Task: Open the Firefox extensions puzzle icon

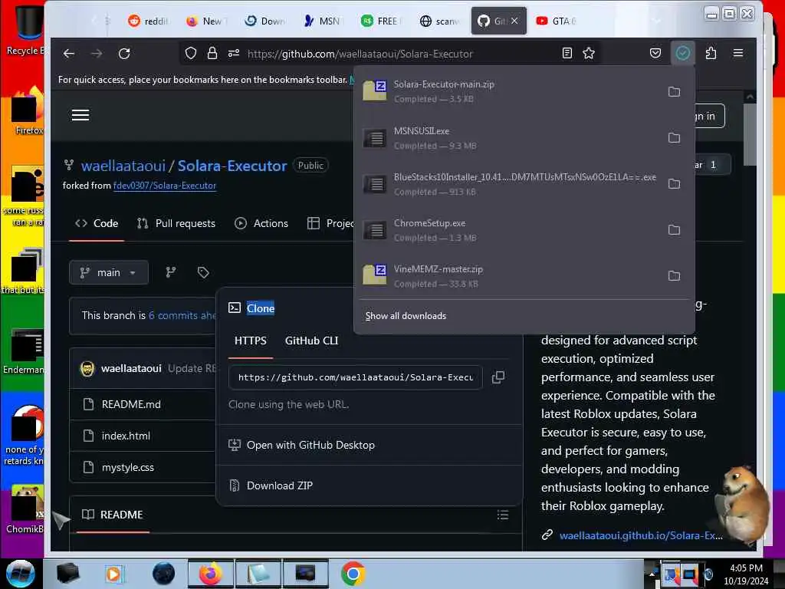Action: (711, 53)
